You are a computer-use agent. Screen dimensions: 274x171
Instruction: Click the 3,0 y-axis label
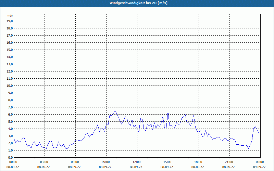(x=10, y=136)
